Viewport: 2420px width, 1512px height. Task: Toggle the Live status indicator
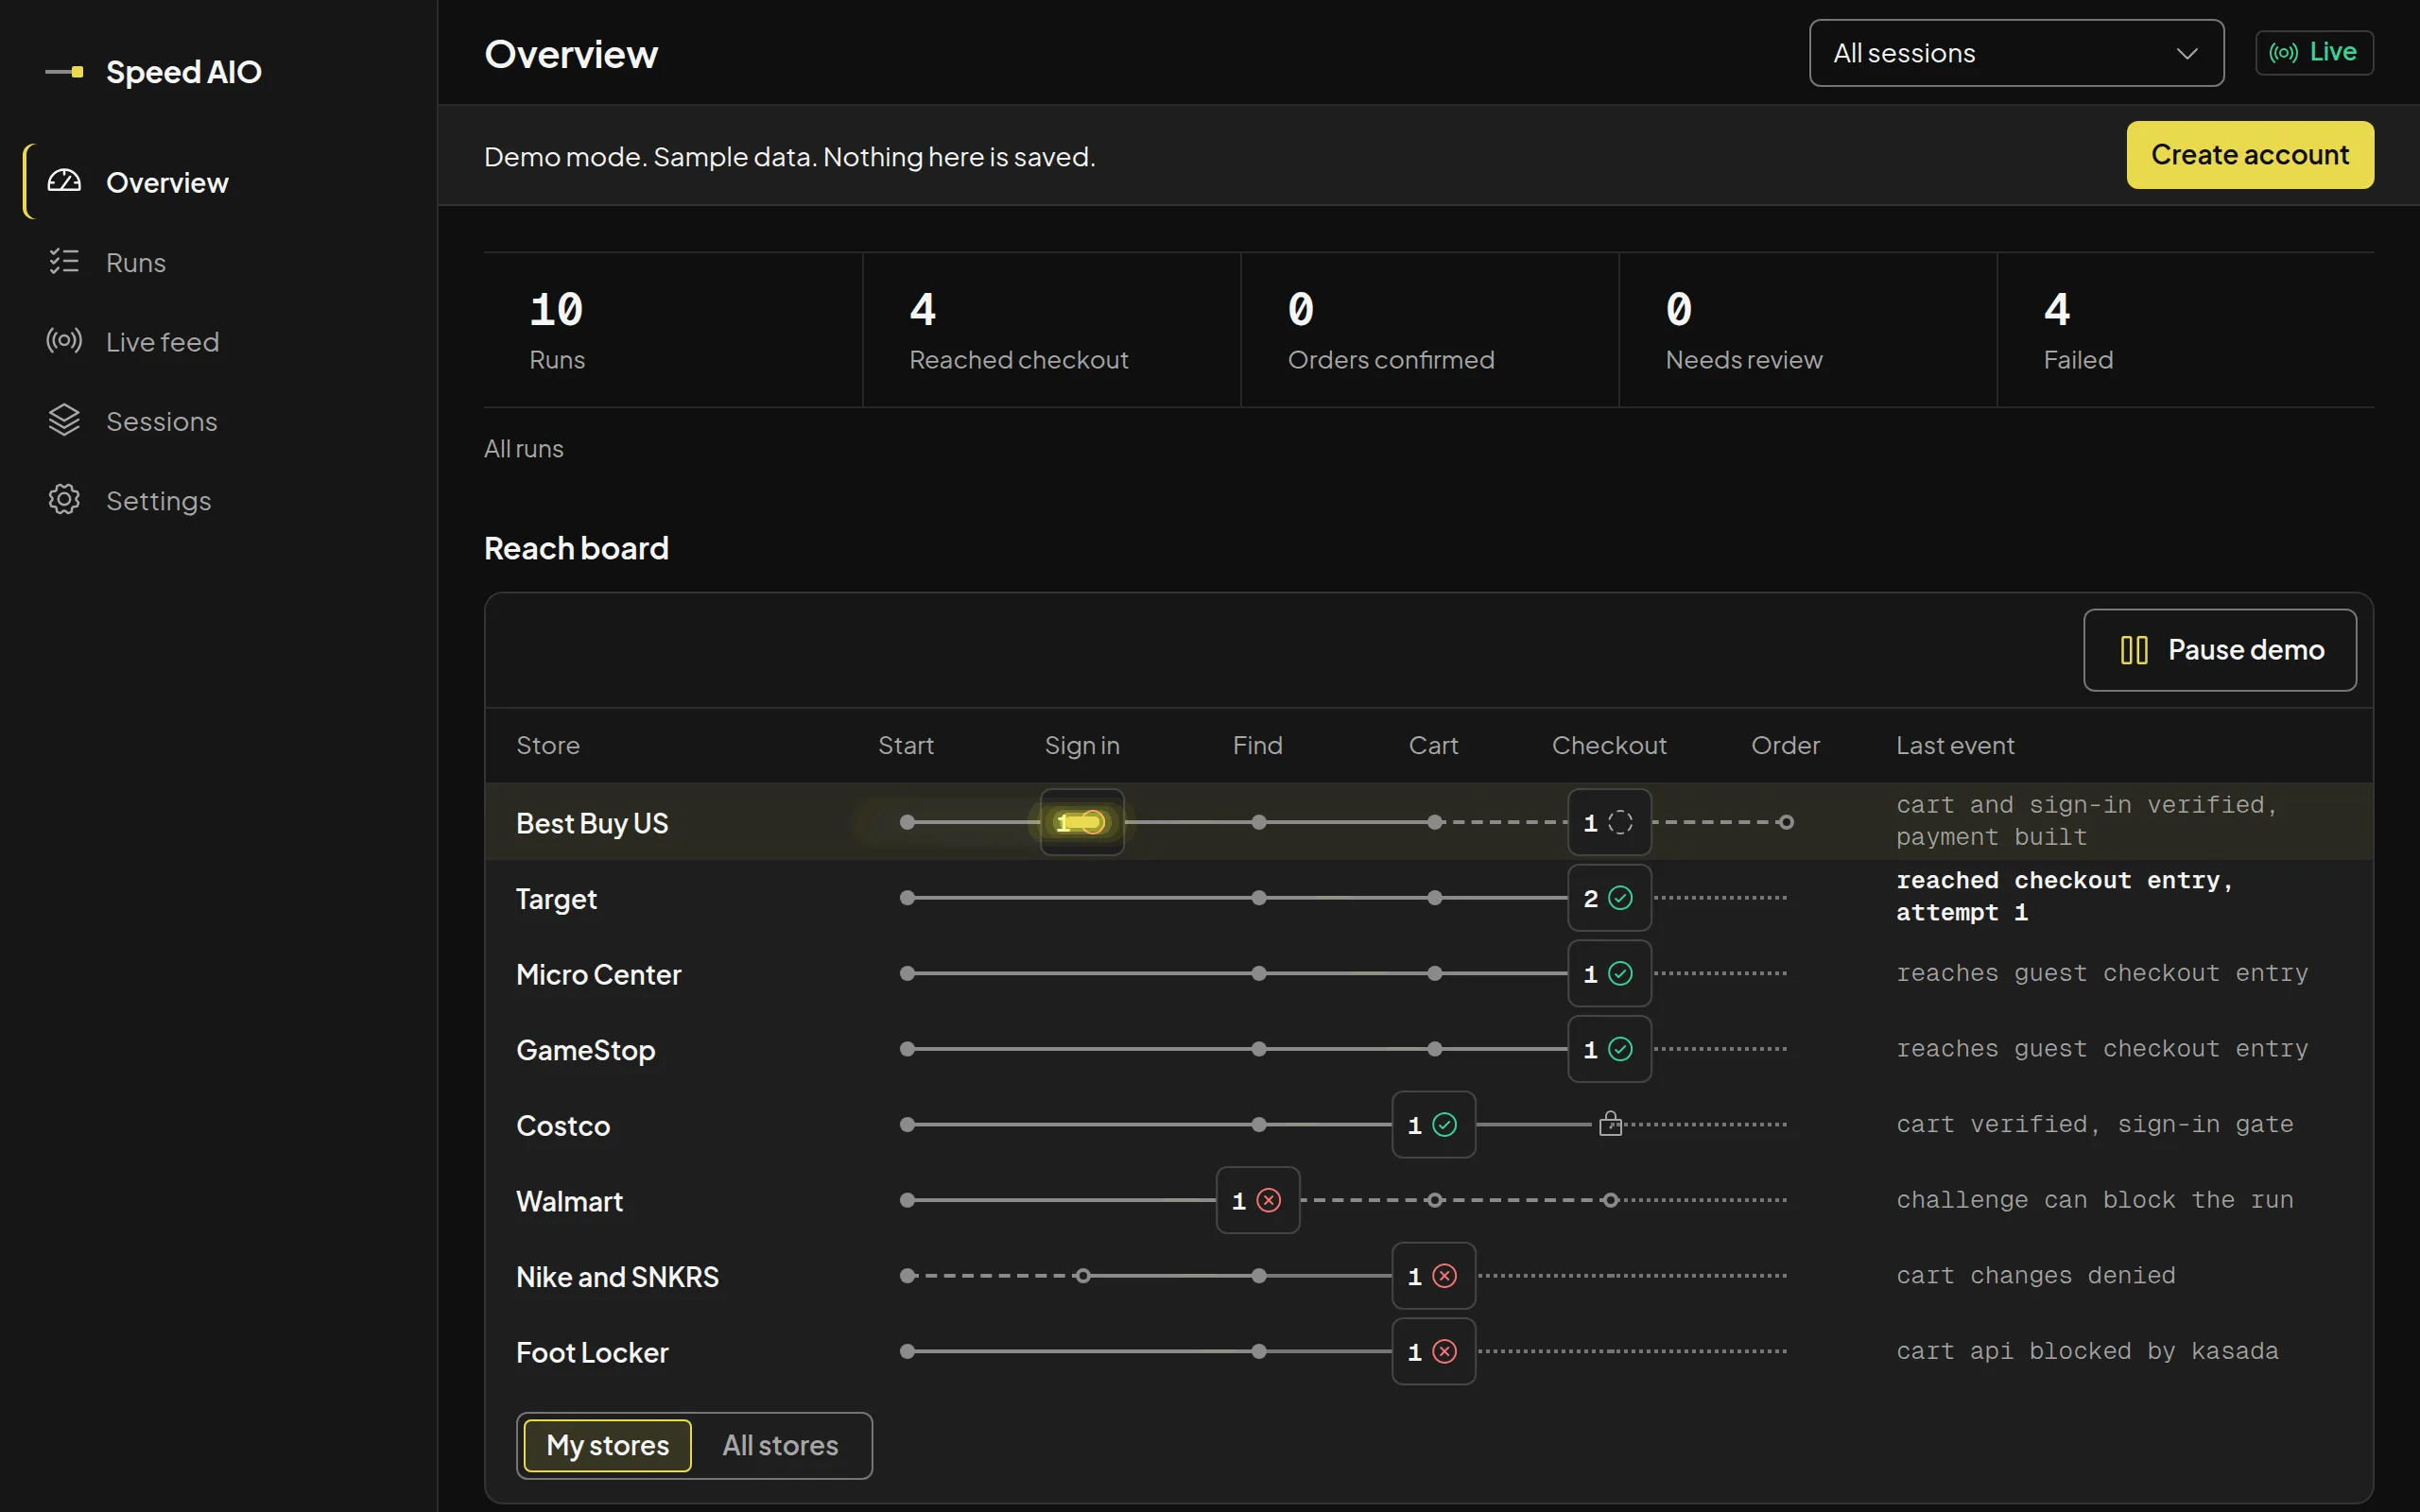pos(2314,52)
